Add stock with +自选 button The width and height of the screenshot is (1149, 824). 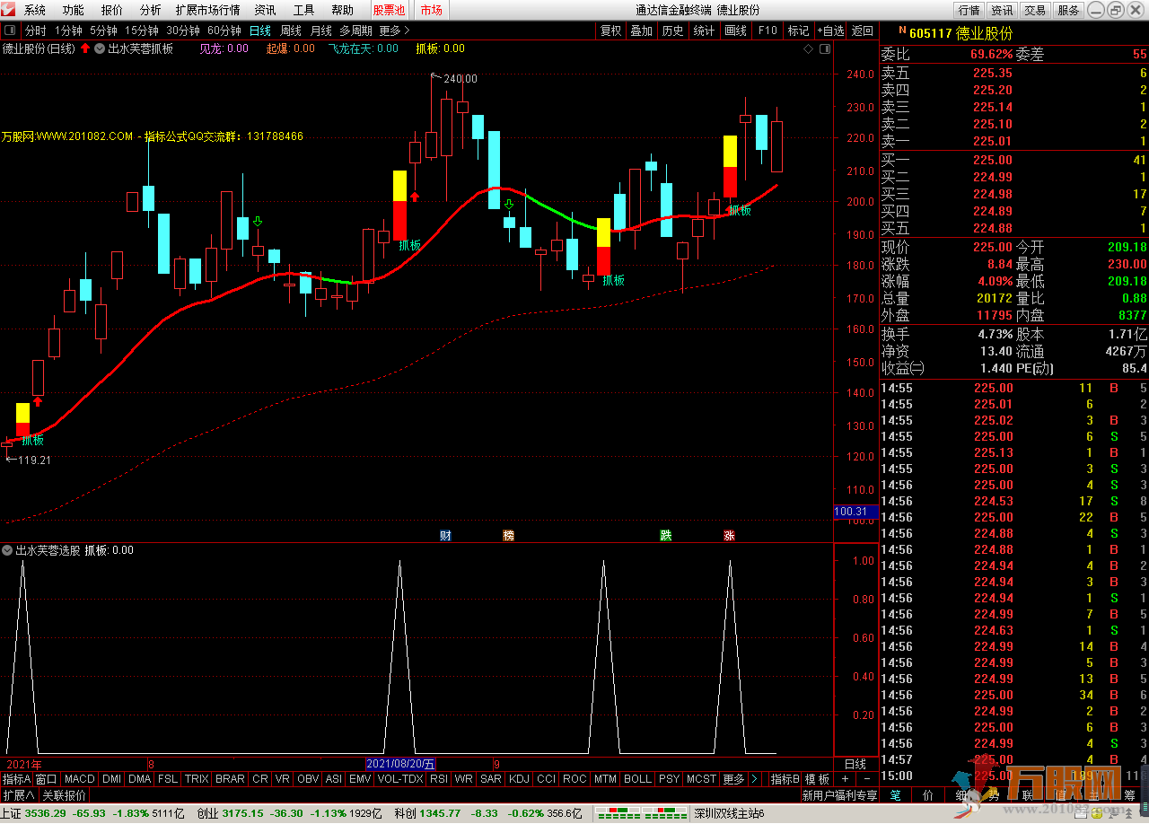[x=830, y=31]
